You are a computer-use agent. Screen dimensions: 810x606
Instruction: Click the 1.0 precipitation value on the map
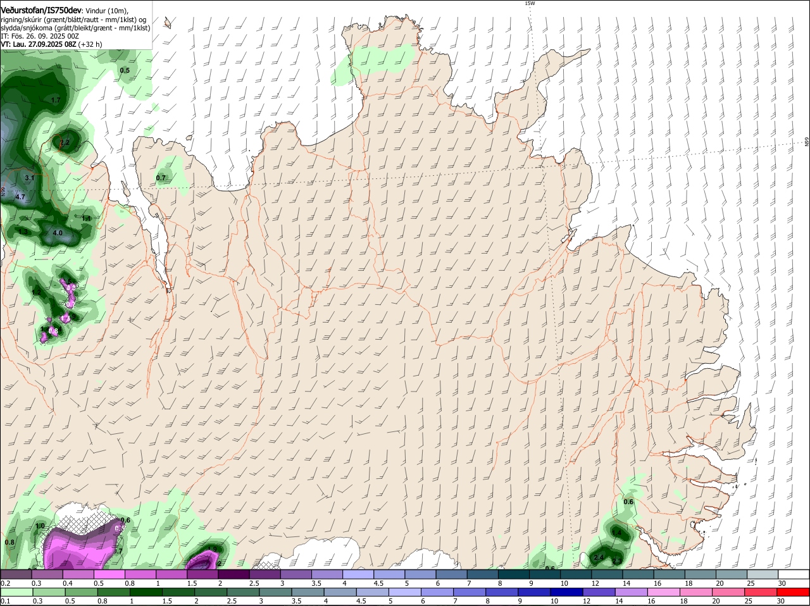(x=40, y=526)
